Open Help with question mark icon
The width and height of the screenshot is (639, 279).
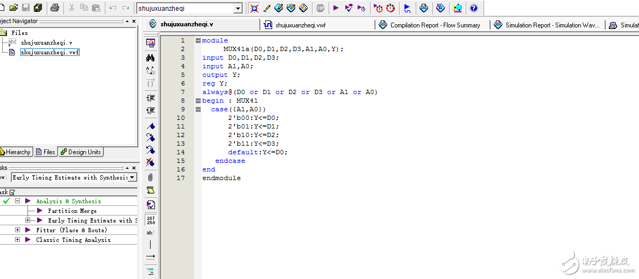(473, 8)
